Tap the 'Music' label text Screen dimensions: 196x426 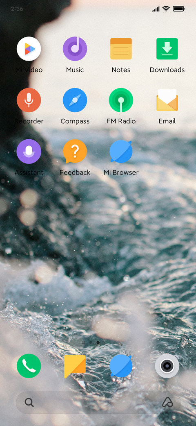coord(75,70)
